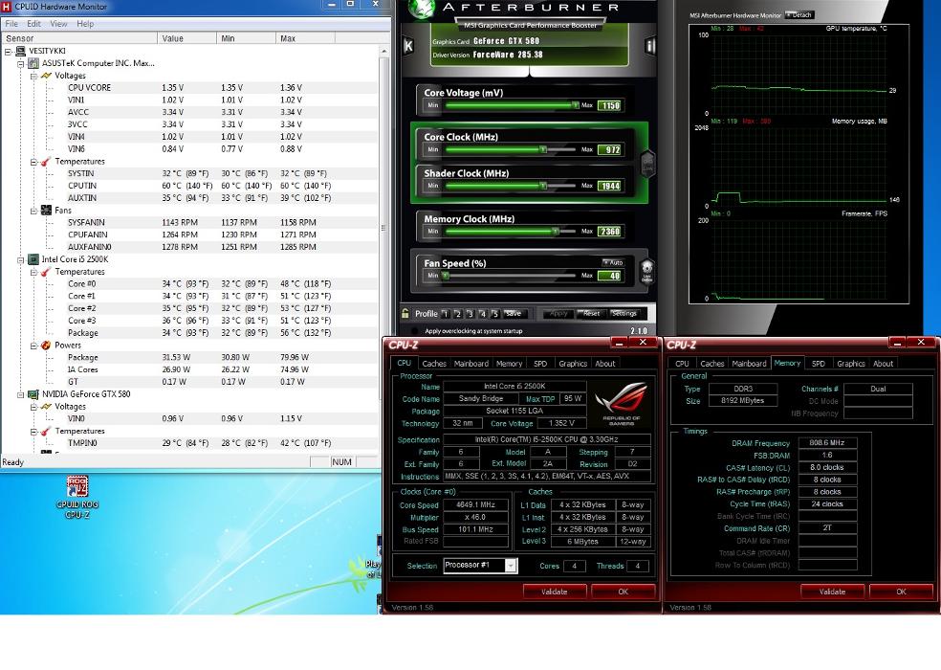This screenshot has height=670, width=941.
Task: Switch to Mainboard tab in left CPU-Z
Action: [471, 364]
